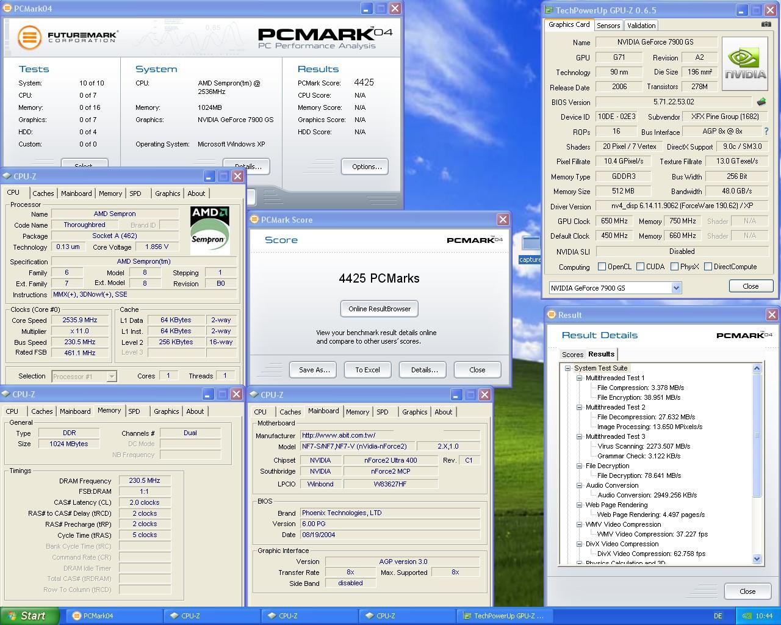
Task: Click the capture desktop icon
Action: coord(530,248)
